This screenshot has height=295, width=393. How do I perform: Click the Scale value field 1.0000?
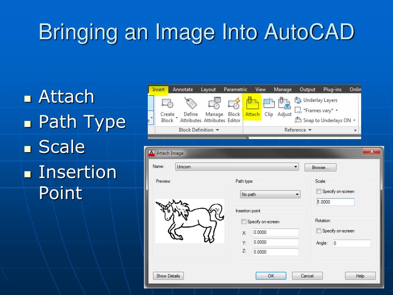335,202
